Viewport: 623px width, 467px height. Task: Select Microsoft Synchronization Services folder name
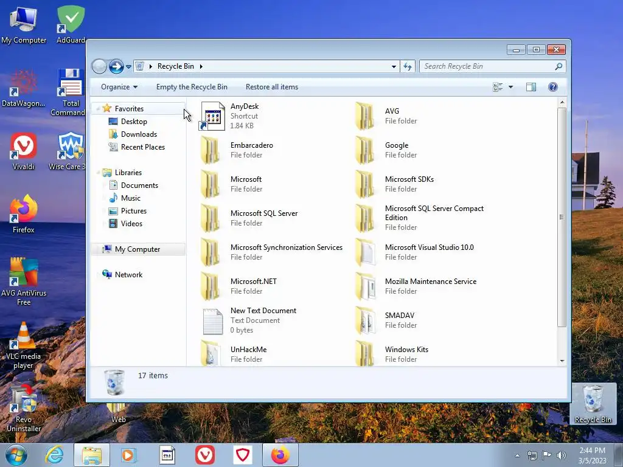pos(287,247)
